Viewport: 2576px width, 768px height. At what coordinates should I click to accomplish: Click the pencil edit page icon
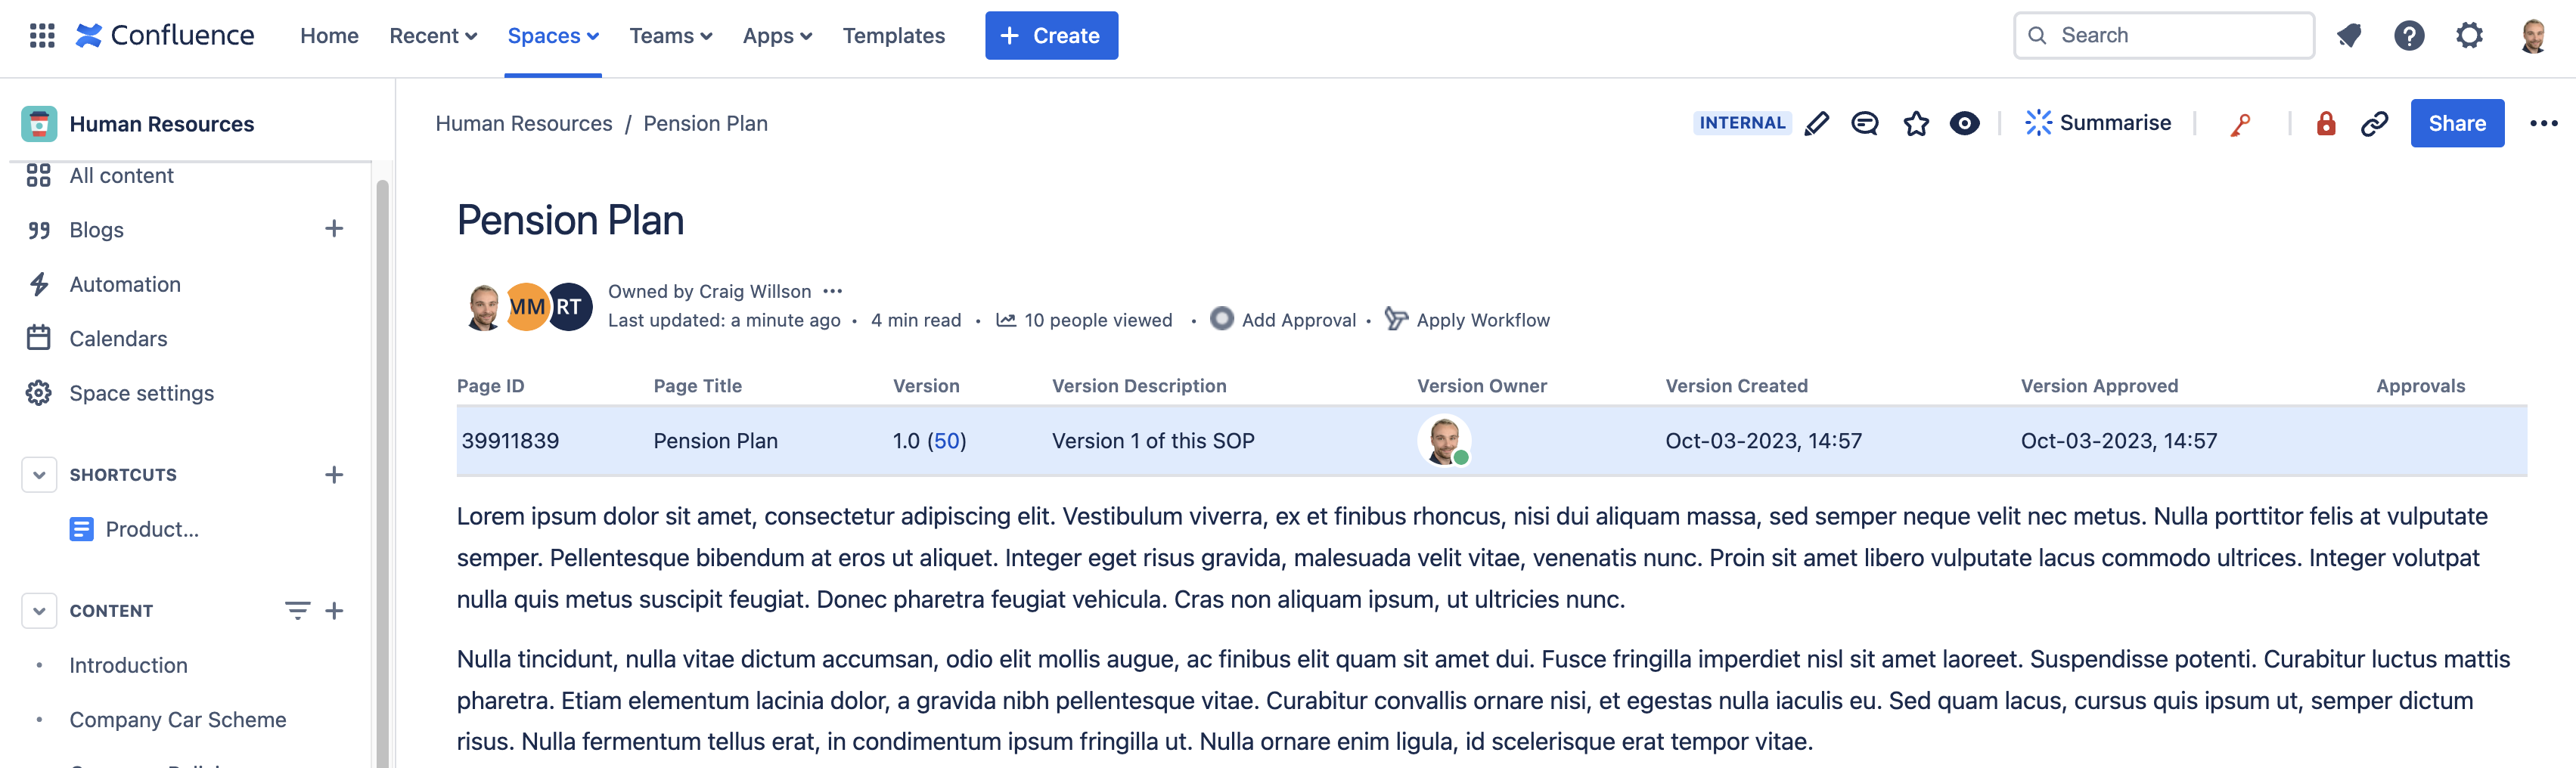1816,123
